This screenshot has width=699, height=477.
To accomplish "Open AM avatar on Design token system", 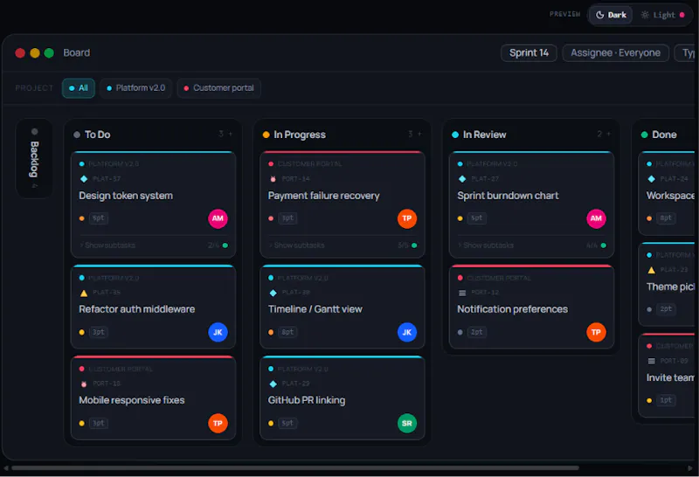I will coord(218,218).
